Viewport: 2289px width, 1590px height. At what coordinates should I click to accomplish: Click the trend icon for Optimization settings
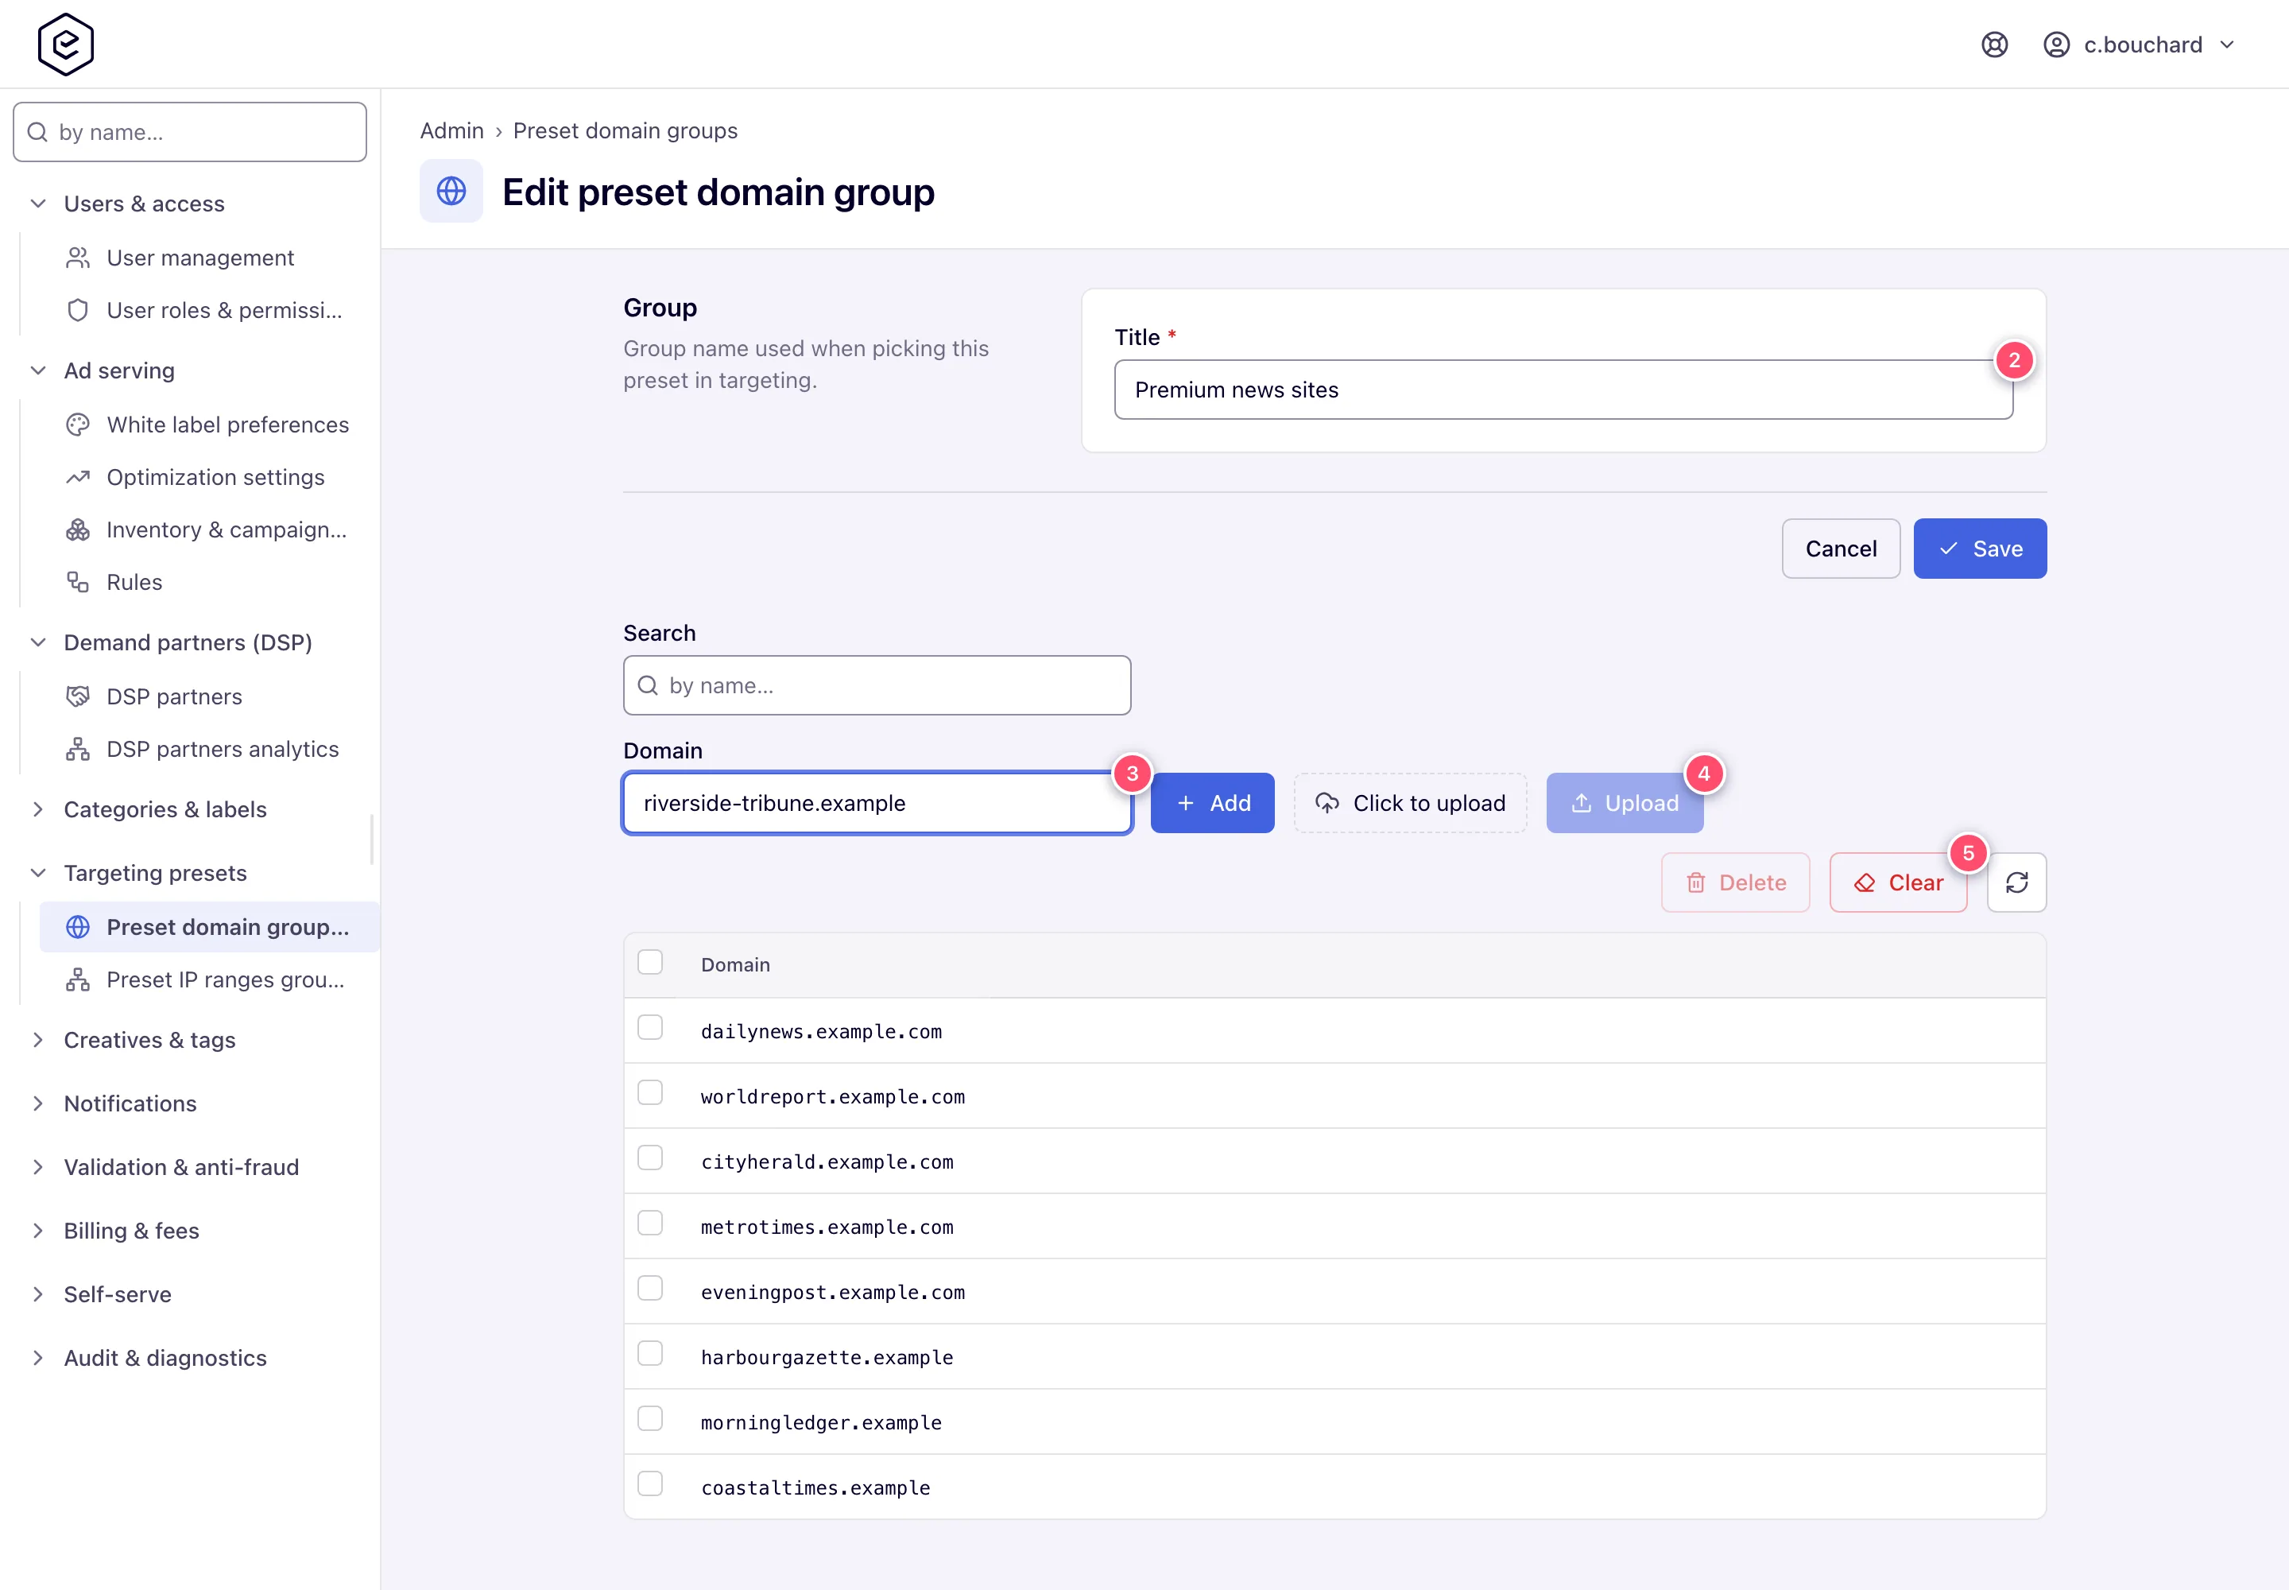tap(78, 477)
